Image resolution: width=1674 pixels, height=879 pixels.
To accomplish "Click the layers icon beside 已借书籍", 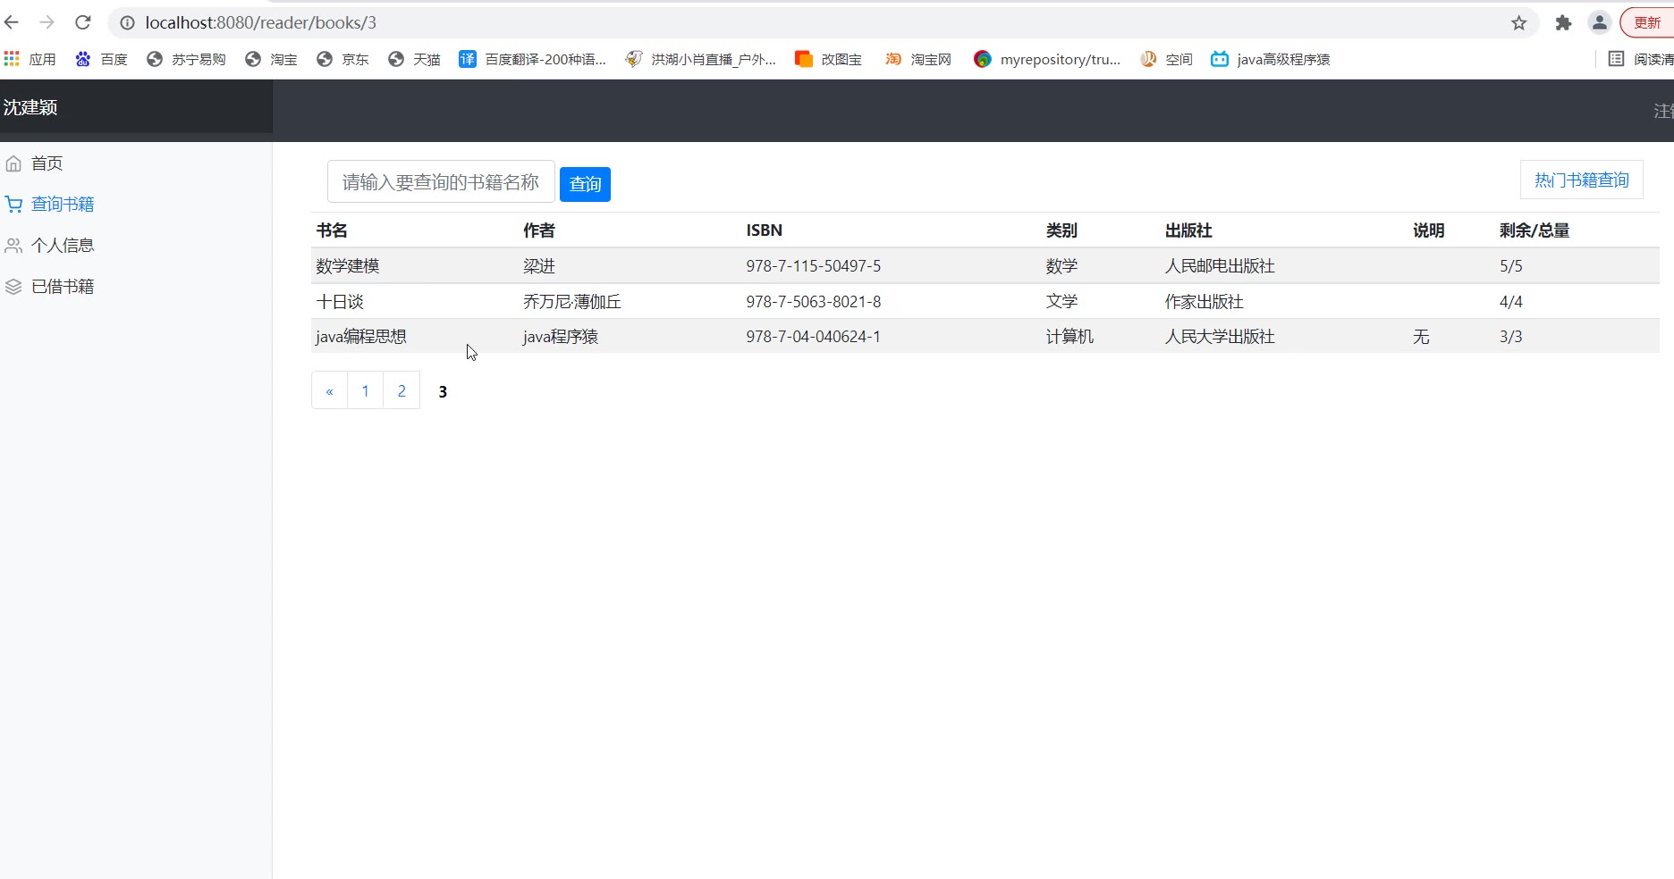I will coord(13,287).
